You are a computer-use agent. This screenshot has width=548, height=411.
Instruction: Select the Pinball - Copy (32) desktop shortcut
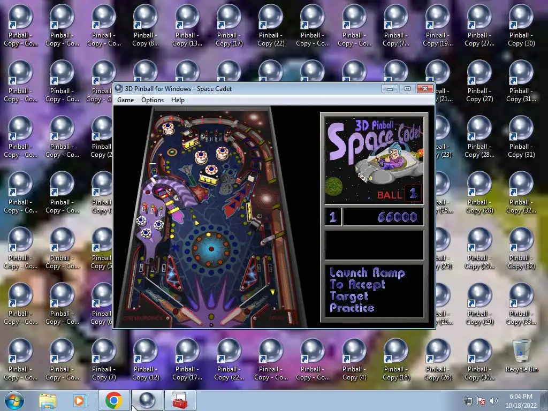click(x=521, y=248)
